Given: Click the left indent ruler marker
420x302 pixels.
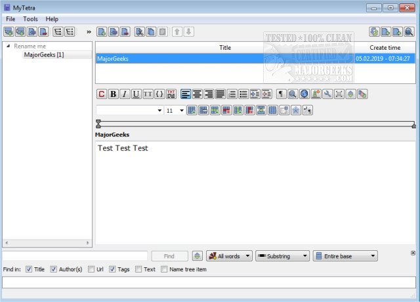Looking at the screenshot, I should (98, 123).
